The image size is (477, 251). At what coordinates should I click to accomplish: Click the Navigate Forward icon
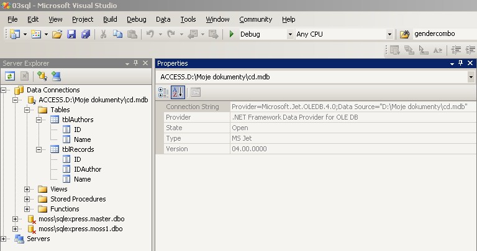tap(214, 34)
